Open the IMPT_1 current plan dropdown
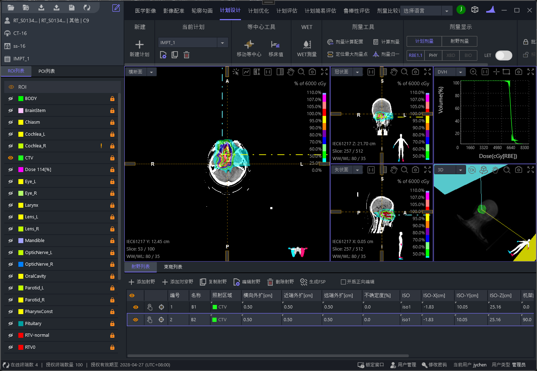 (x=222, y=43)
